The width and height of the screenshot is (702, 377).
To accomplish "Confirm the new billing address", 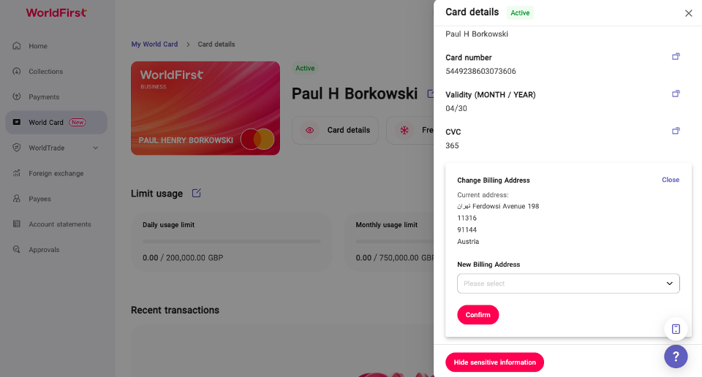I will tap(478, 315).
